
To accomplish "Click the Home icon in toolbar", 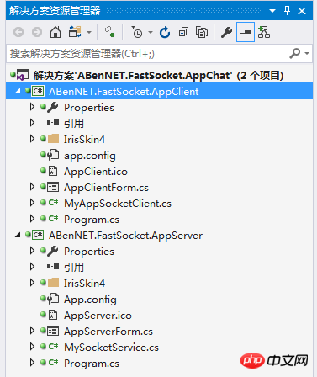I will point(55,32).
